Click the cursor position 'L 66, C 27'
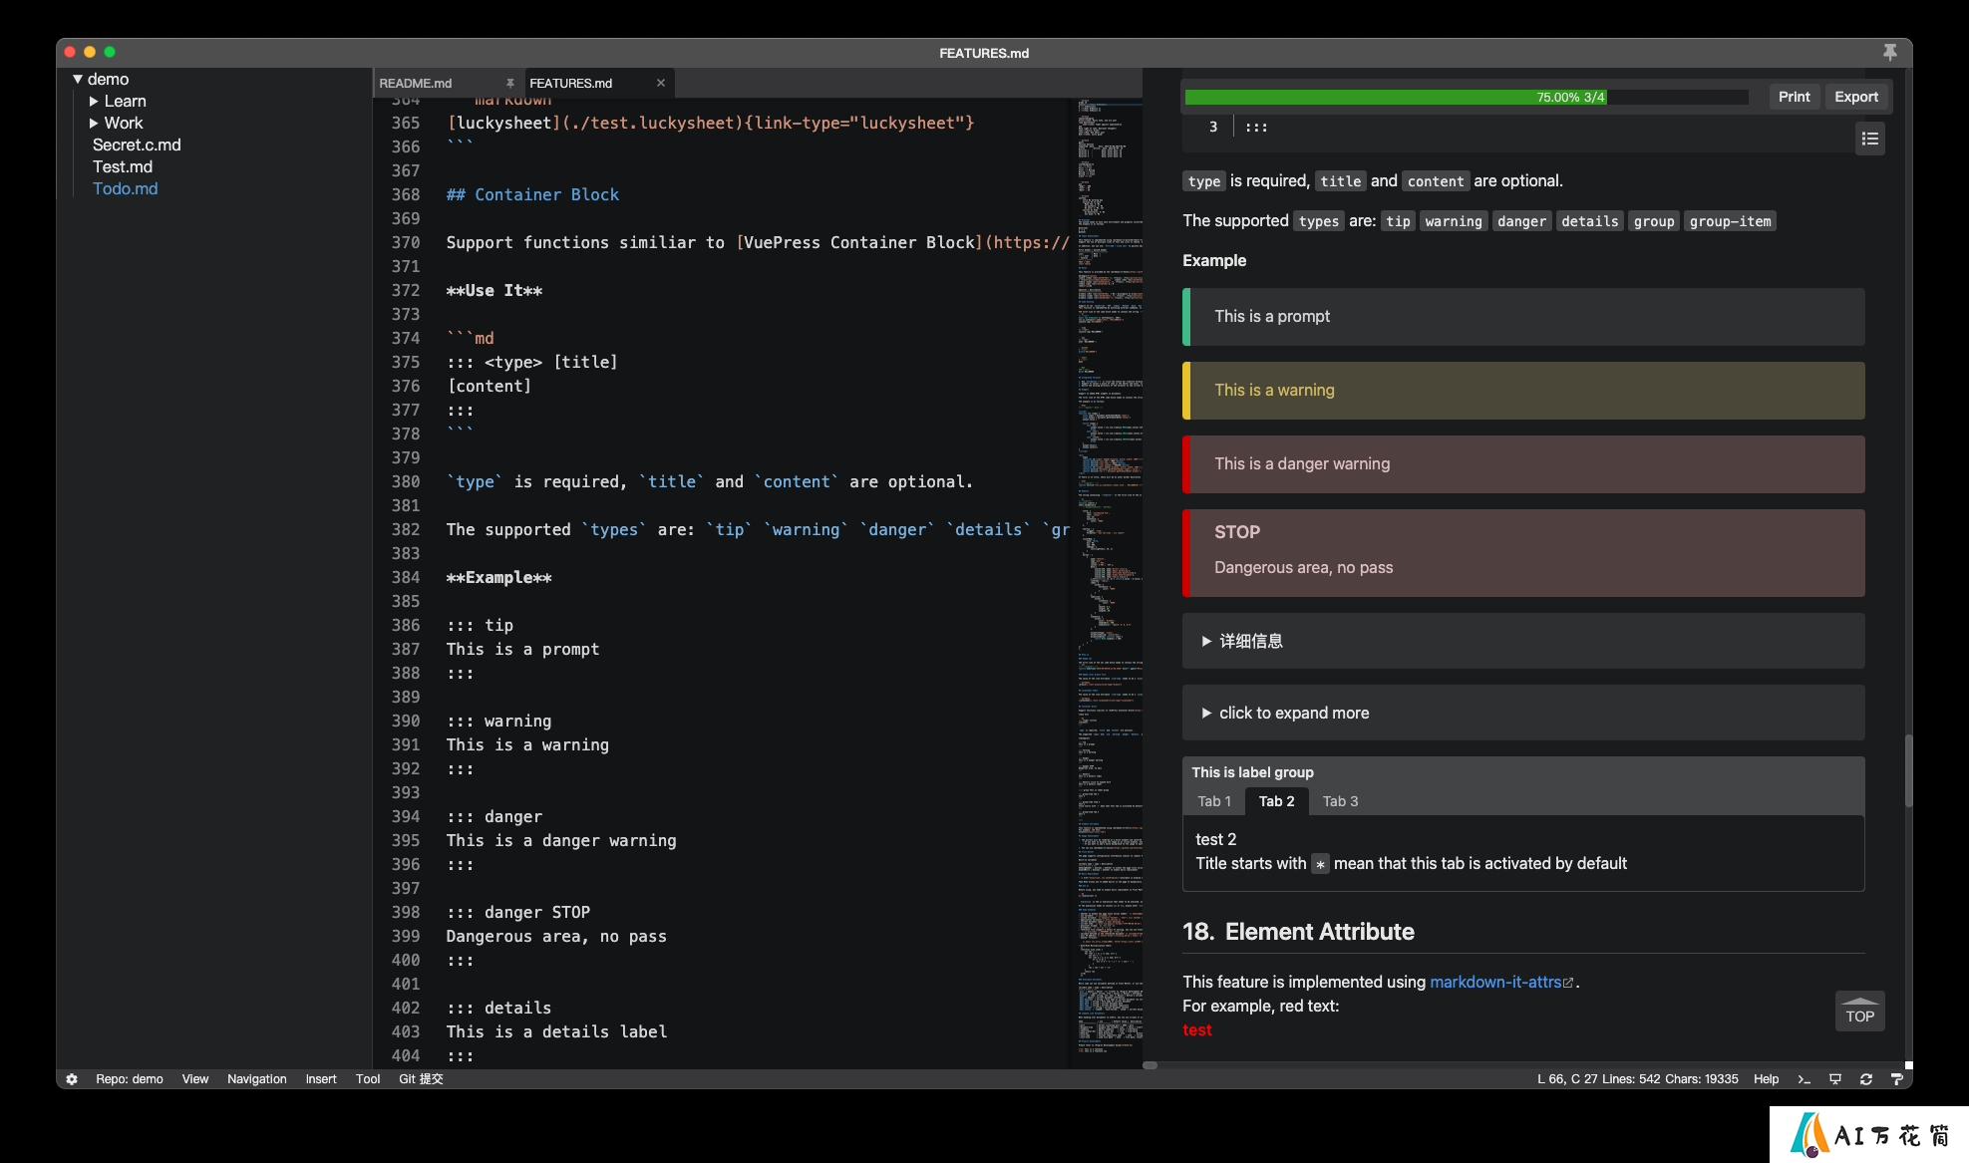 [1566, 1079]
